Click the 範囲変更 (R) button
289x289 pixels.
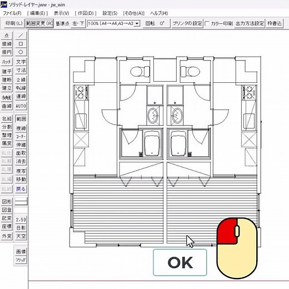[39, 23]
